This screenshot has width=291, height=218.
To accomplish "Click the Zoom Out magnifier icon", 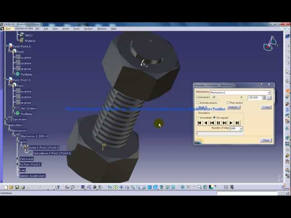I will [138, 187].
